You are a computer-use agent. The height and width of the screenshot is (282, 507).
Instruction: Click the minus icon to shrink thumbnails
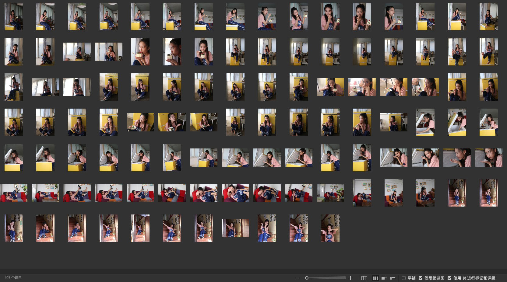point(297,278)
